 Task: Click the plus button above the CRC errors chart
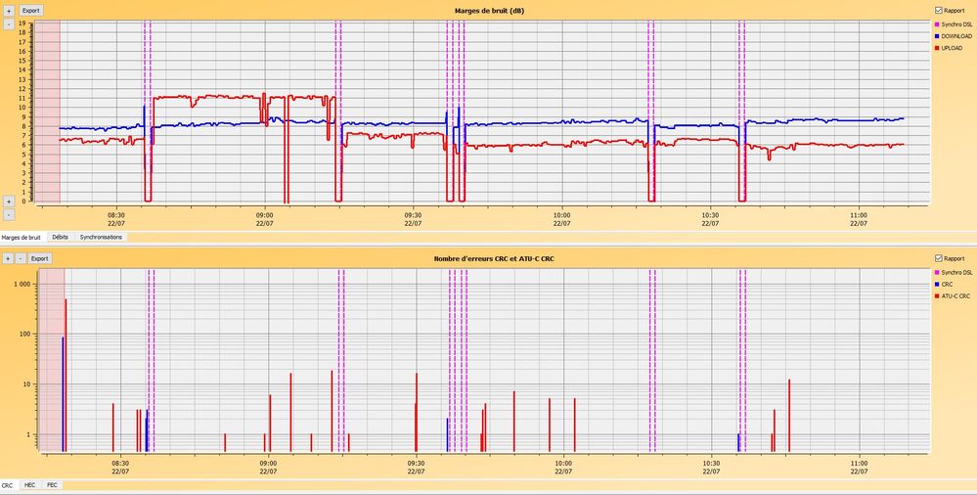pos(8,258)
